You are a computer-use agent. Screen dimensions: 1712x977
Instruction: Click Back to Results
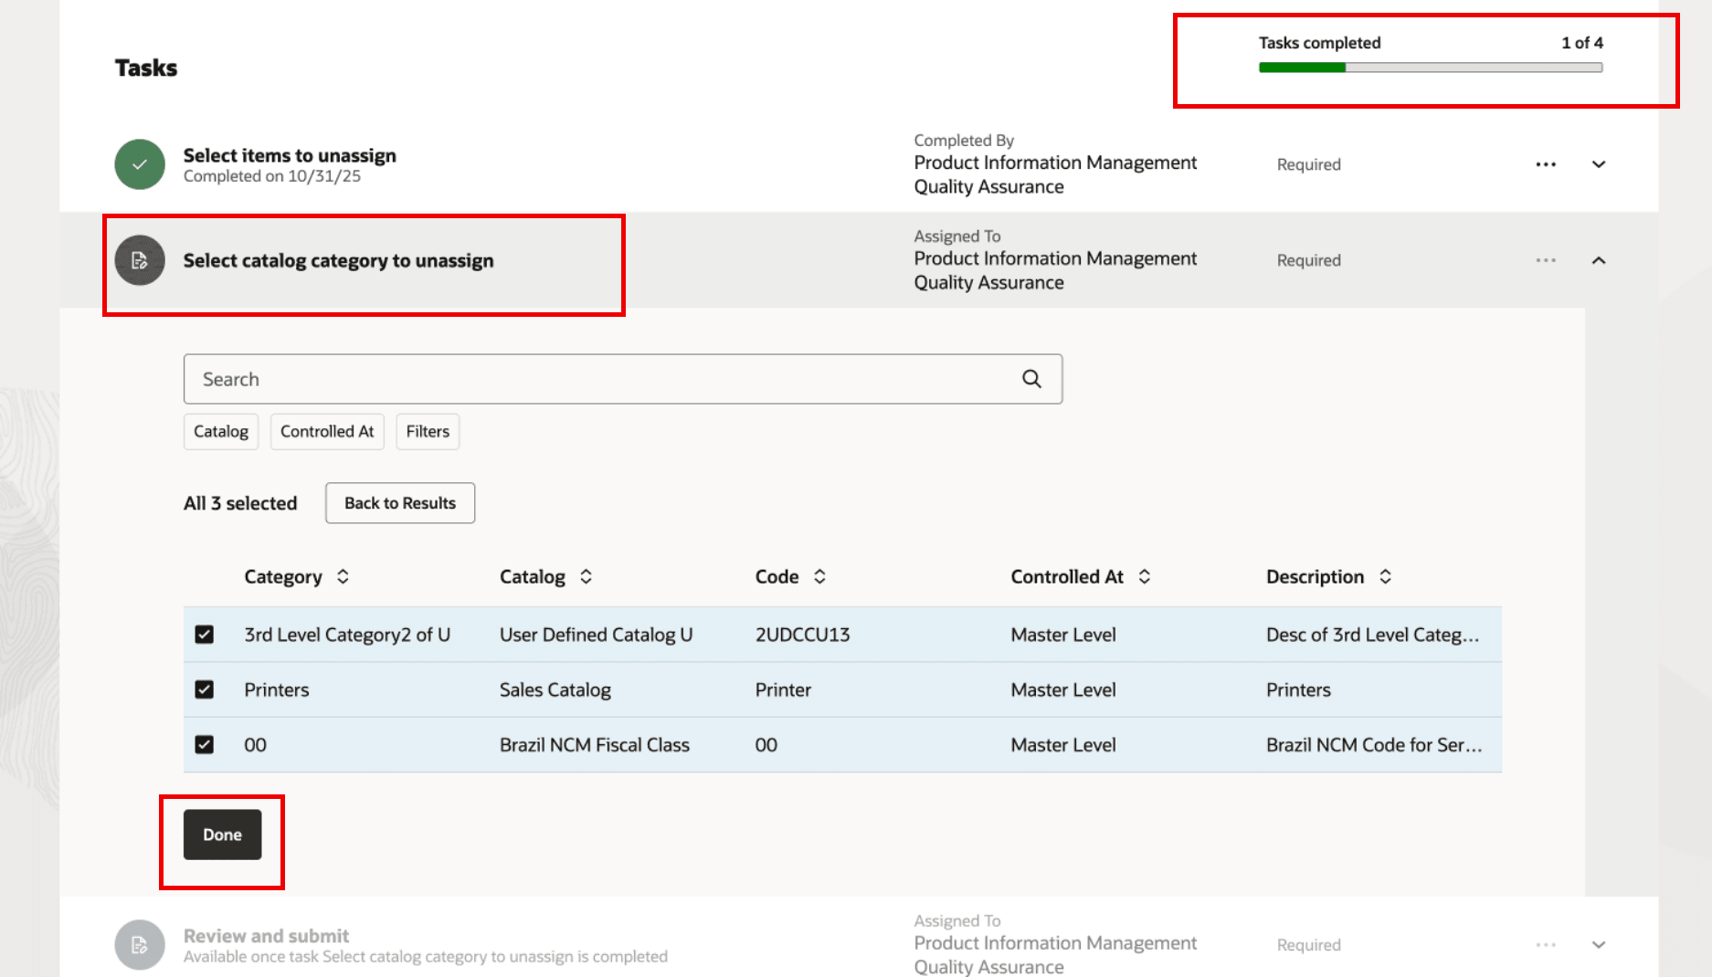coord(399,502)
